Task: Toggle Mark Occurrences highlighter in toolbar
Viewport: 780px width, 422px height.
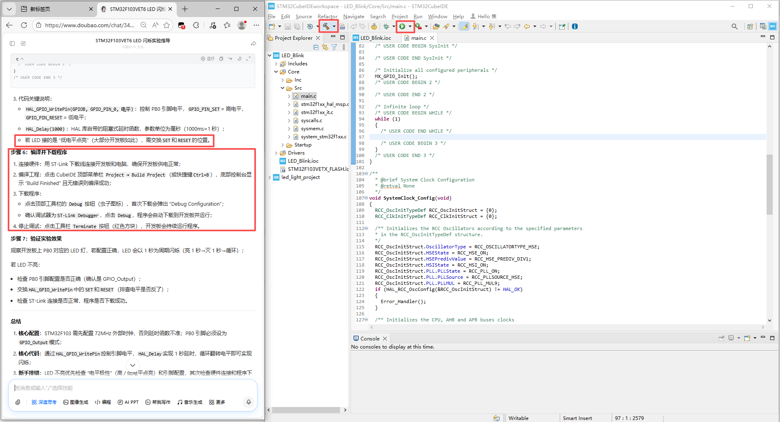Action: click(464, 26)
